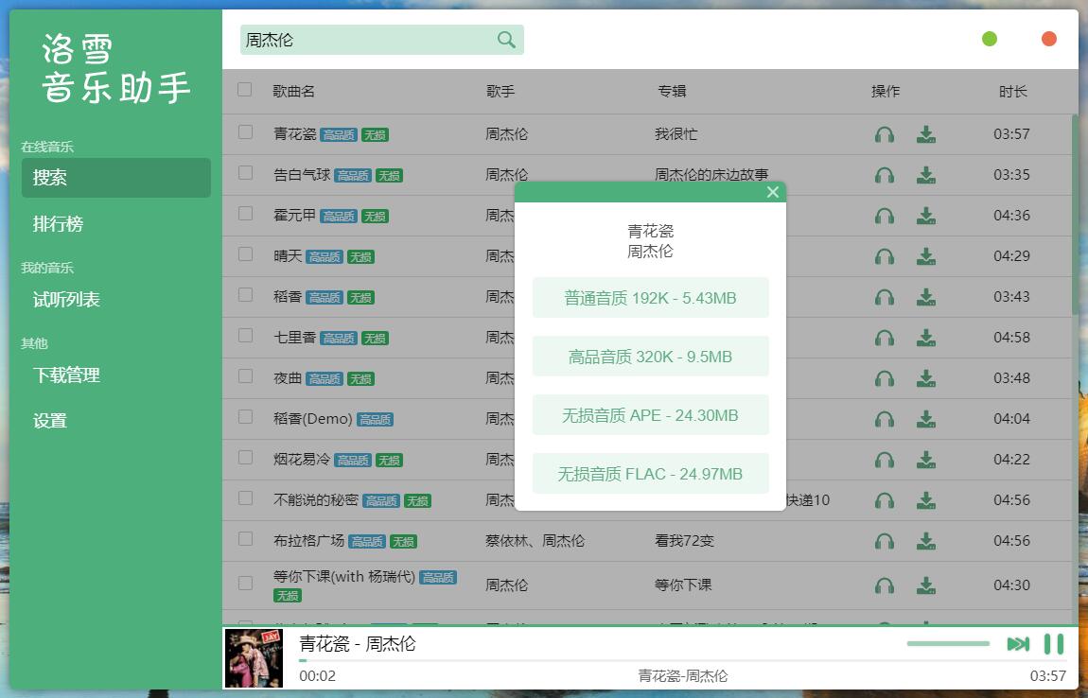Select the 告白气球 row checkbox

(245, 173)
